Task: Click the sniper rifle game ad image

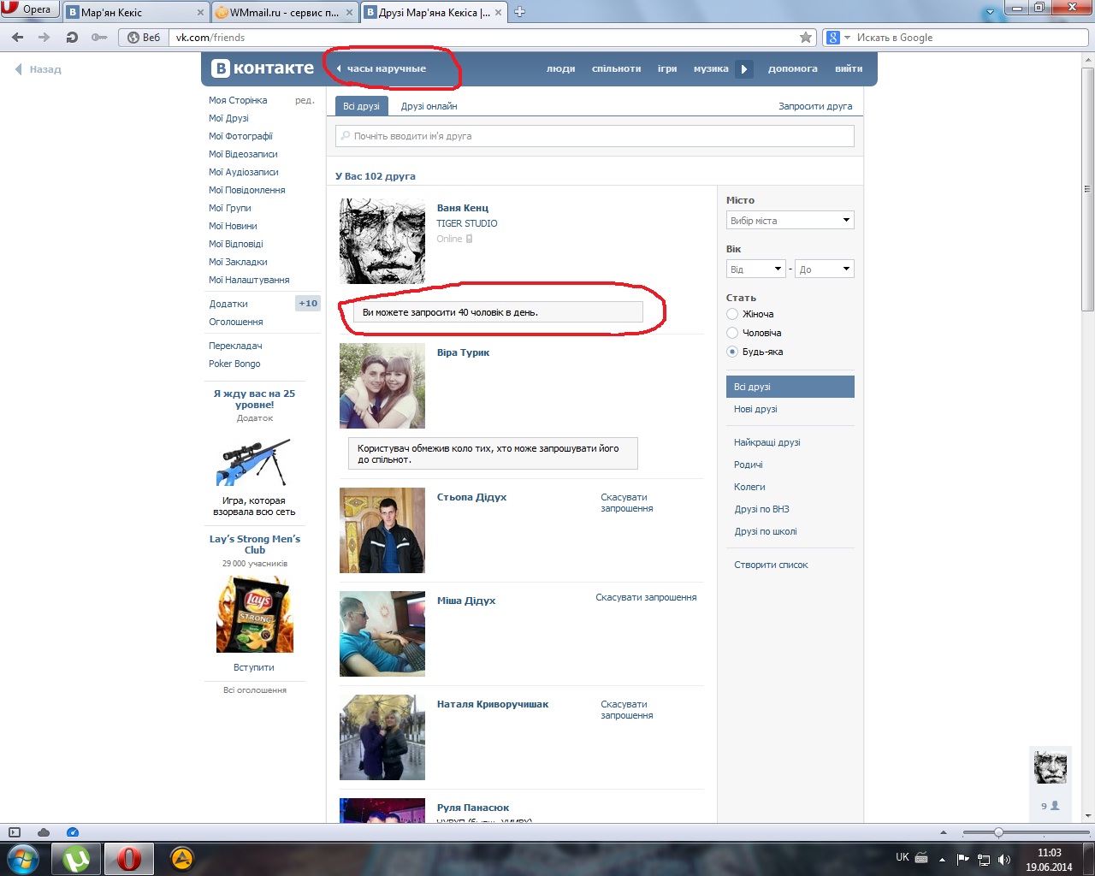Action: (x=254, y=463)
